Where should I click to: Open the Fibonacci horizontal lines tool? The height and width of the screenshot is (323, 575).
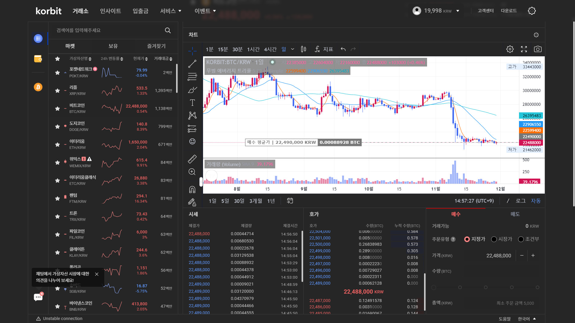point(192,77)
